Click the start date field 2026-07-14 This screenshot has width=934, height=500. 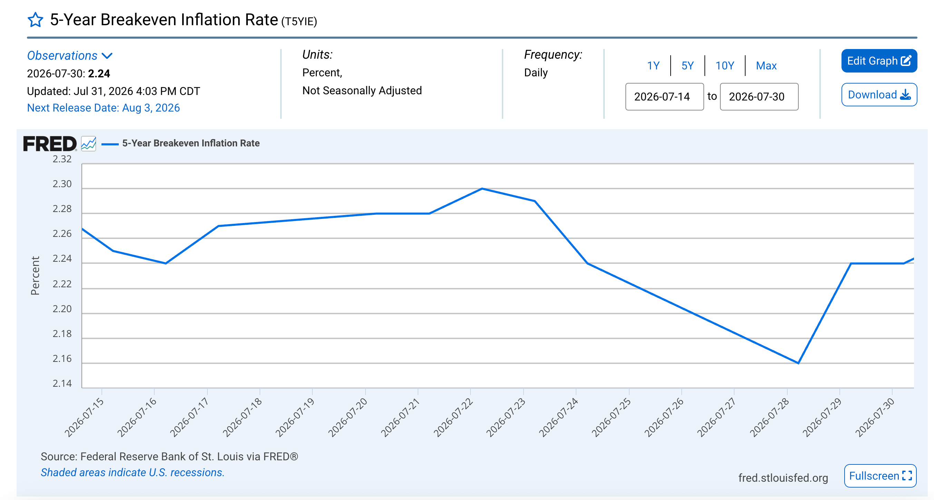point(665,97)
